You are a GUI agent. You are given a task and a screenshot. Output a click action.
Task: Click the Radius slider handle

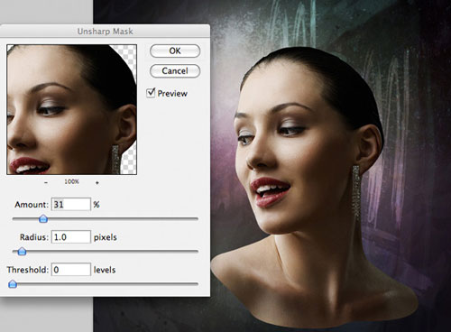pos(22,251)
